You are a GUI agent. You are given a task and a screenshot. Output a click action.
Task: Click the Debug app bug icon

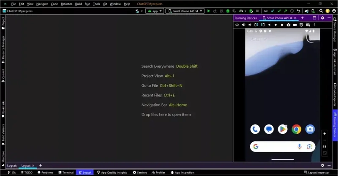point(228,11)
